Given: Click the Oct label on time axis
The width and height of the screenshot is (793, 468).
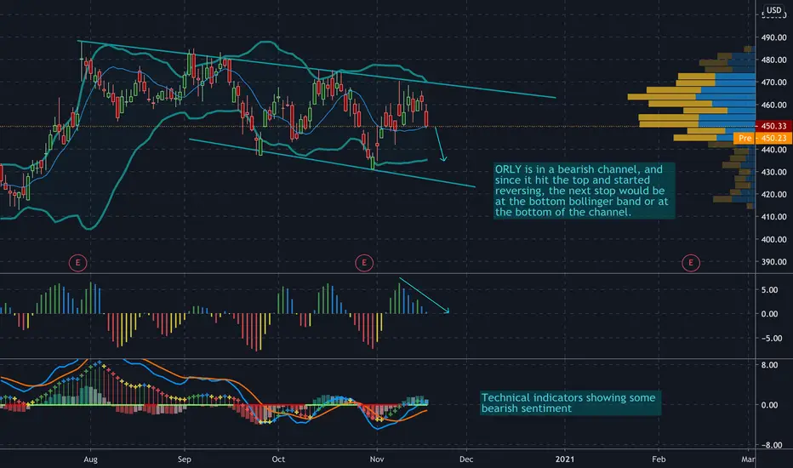Looking at the screenshot, I should (278, 459).
